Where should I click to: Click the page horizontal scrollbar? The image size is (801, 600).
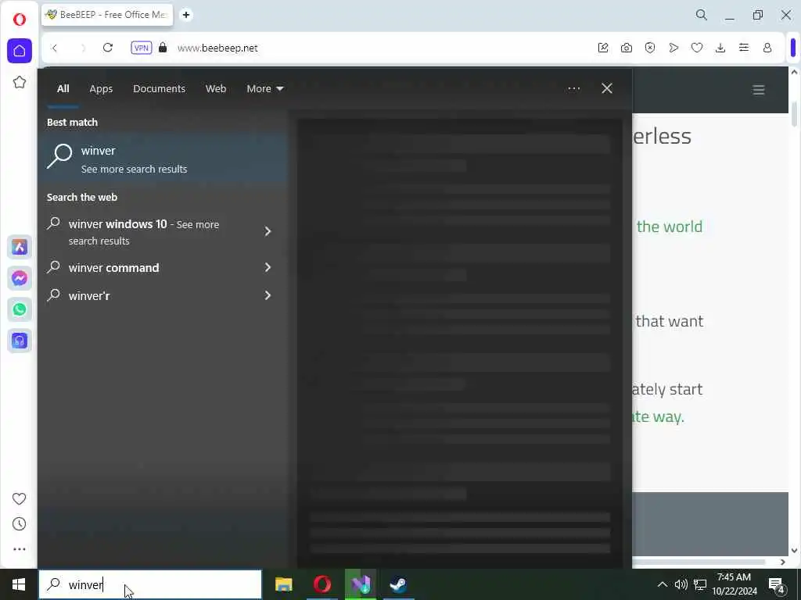point(699,562)
